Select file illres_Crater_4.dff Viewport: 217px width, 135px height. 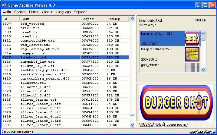[x=41, y=117]
